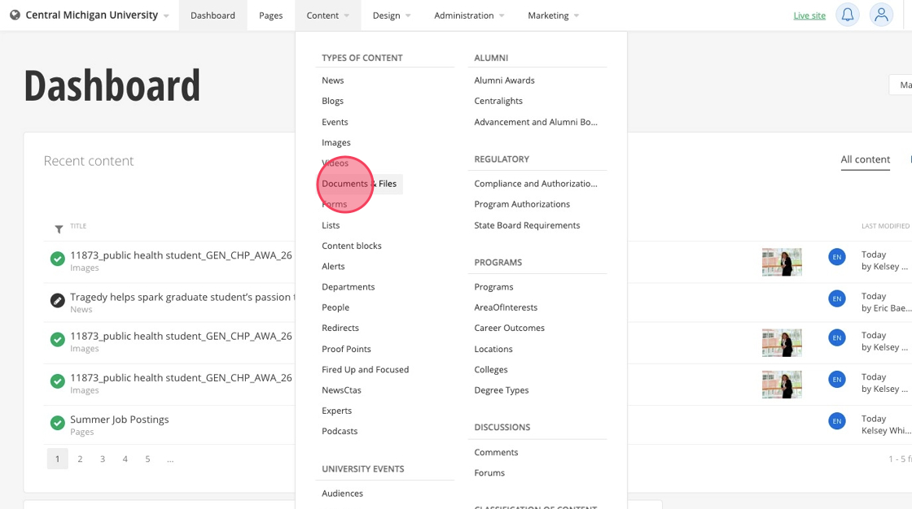Choose Podcasts from the menu

click(340, 431)
